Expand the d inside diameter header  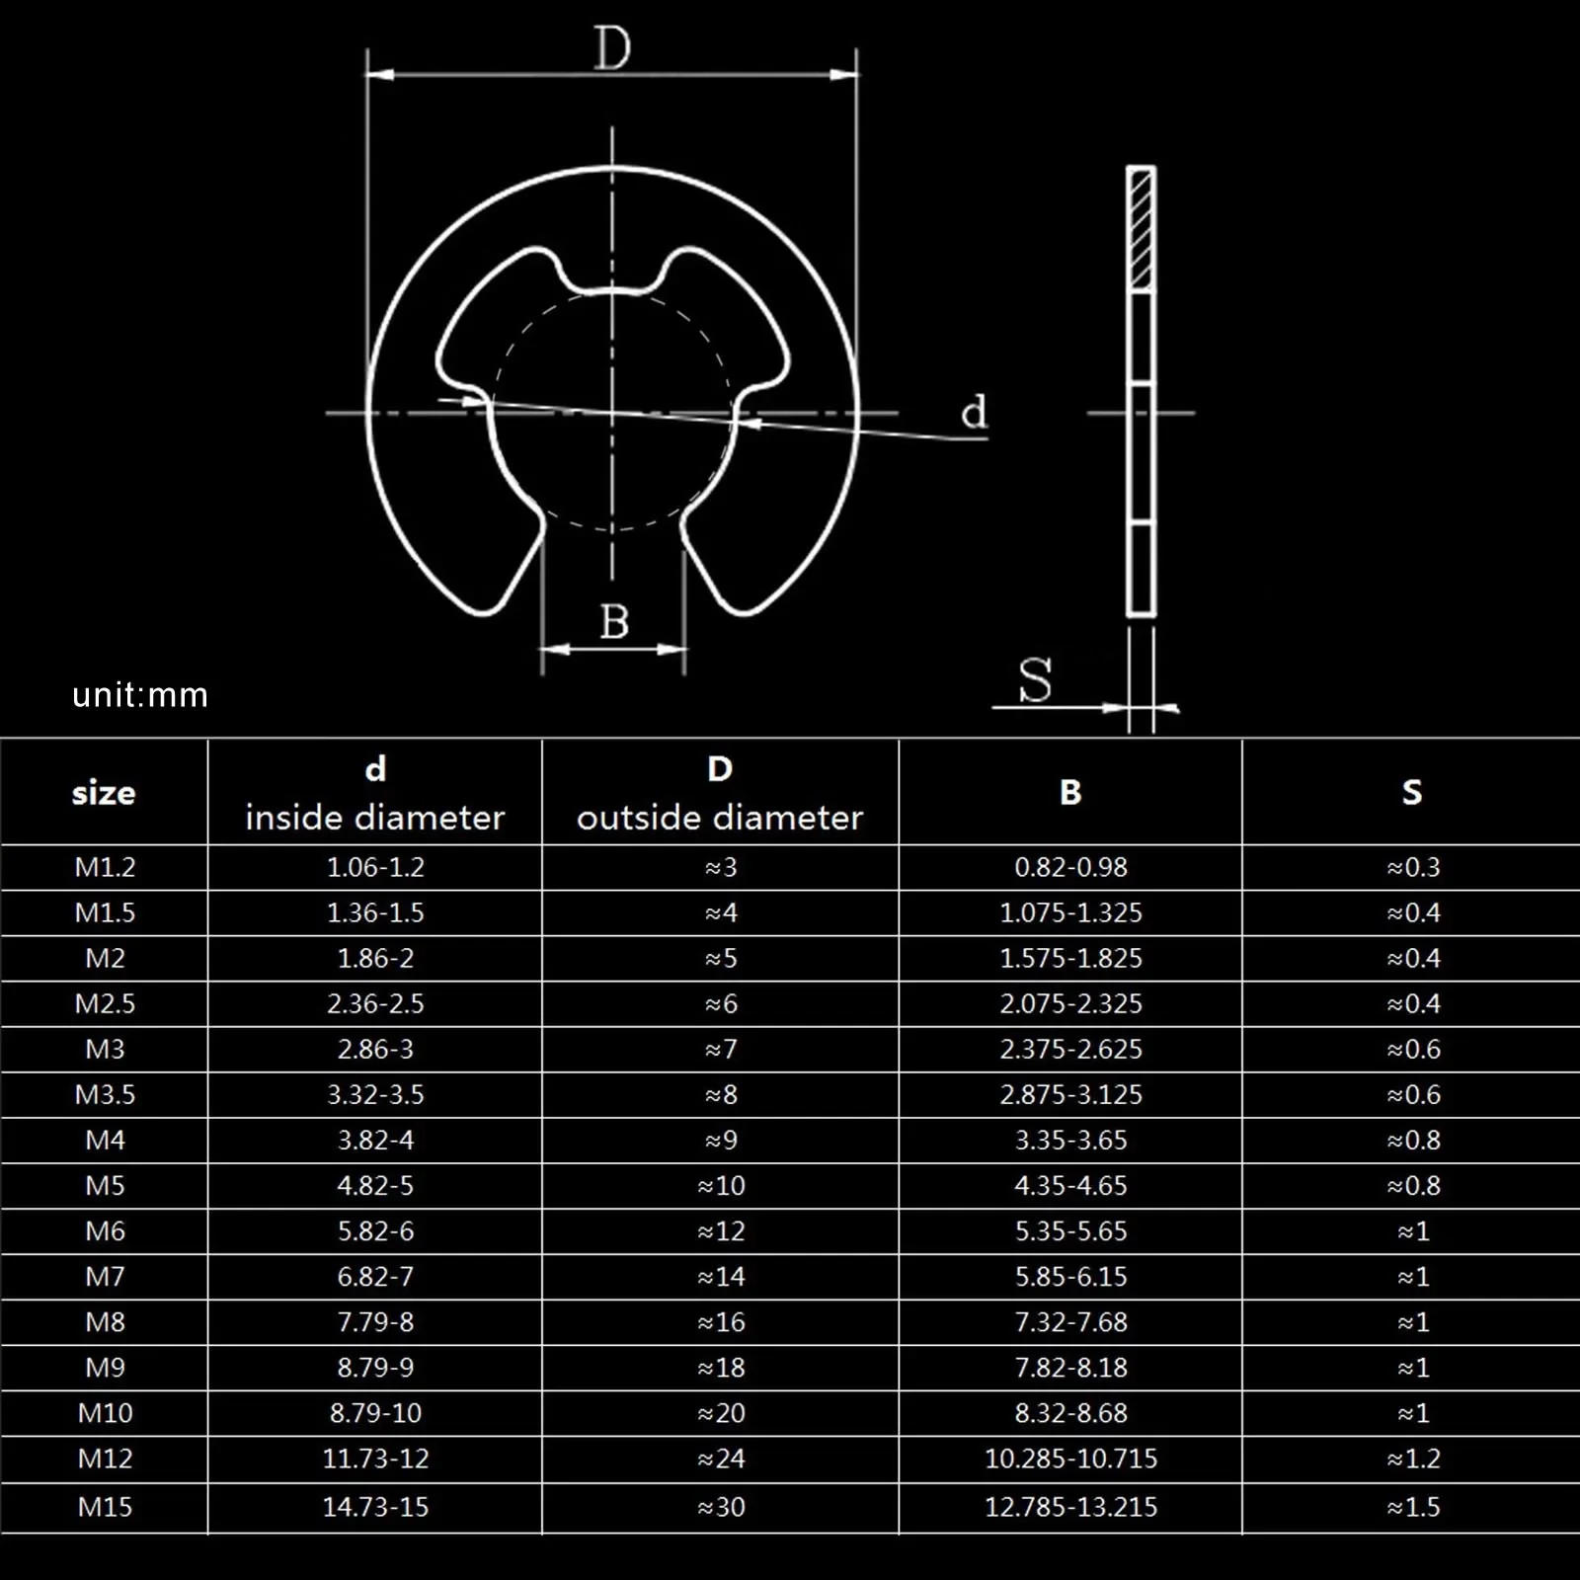pos(375,790)
